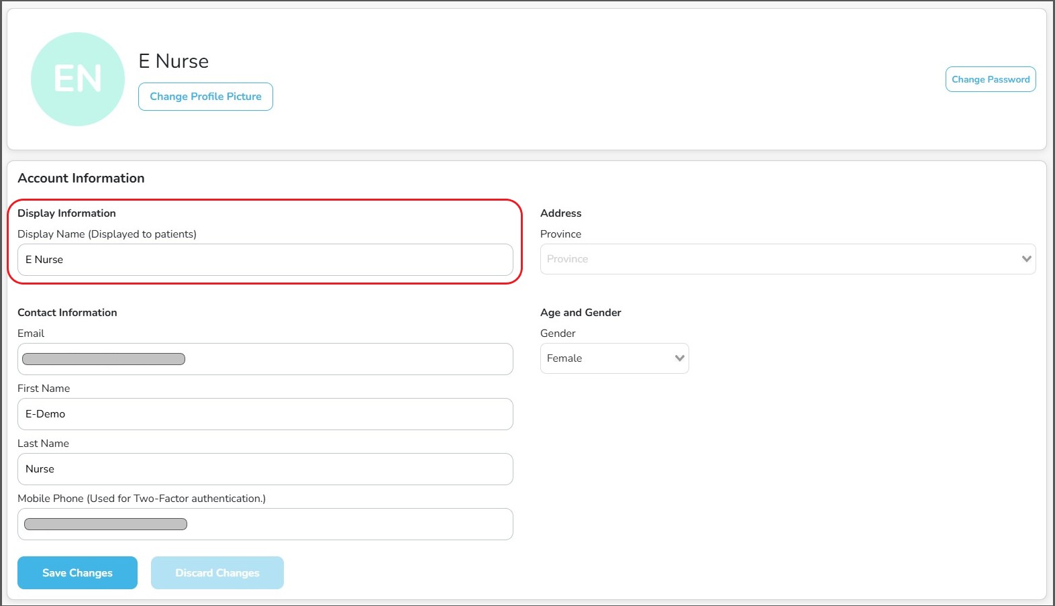Image resolution: width=1055 pixels, height=606 pixels.
Task: Select the First Name text box
Action: click(x=265, y=414)
